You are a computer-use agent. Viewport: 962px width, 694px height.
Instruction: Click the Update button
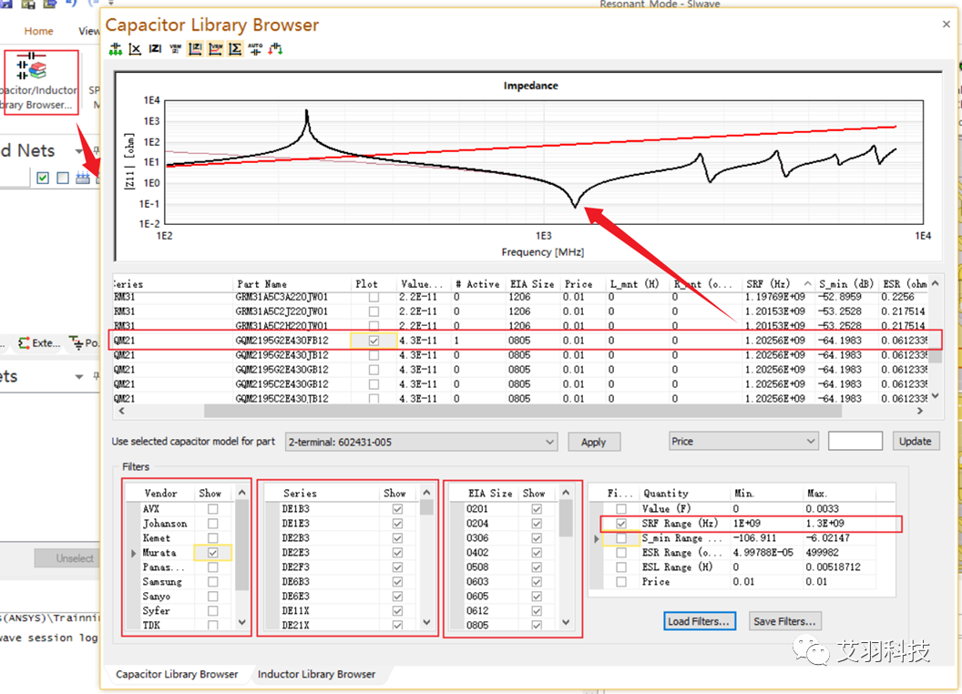pos(915,441)
